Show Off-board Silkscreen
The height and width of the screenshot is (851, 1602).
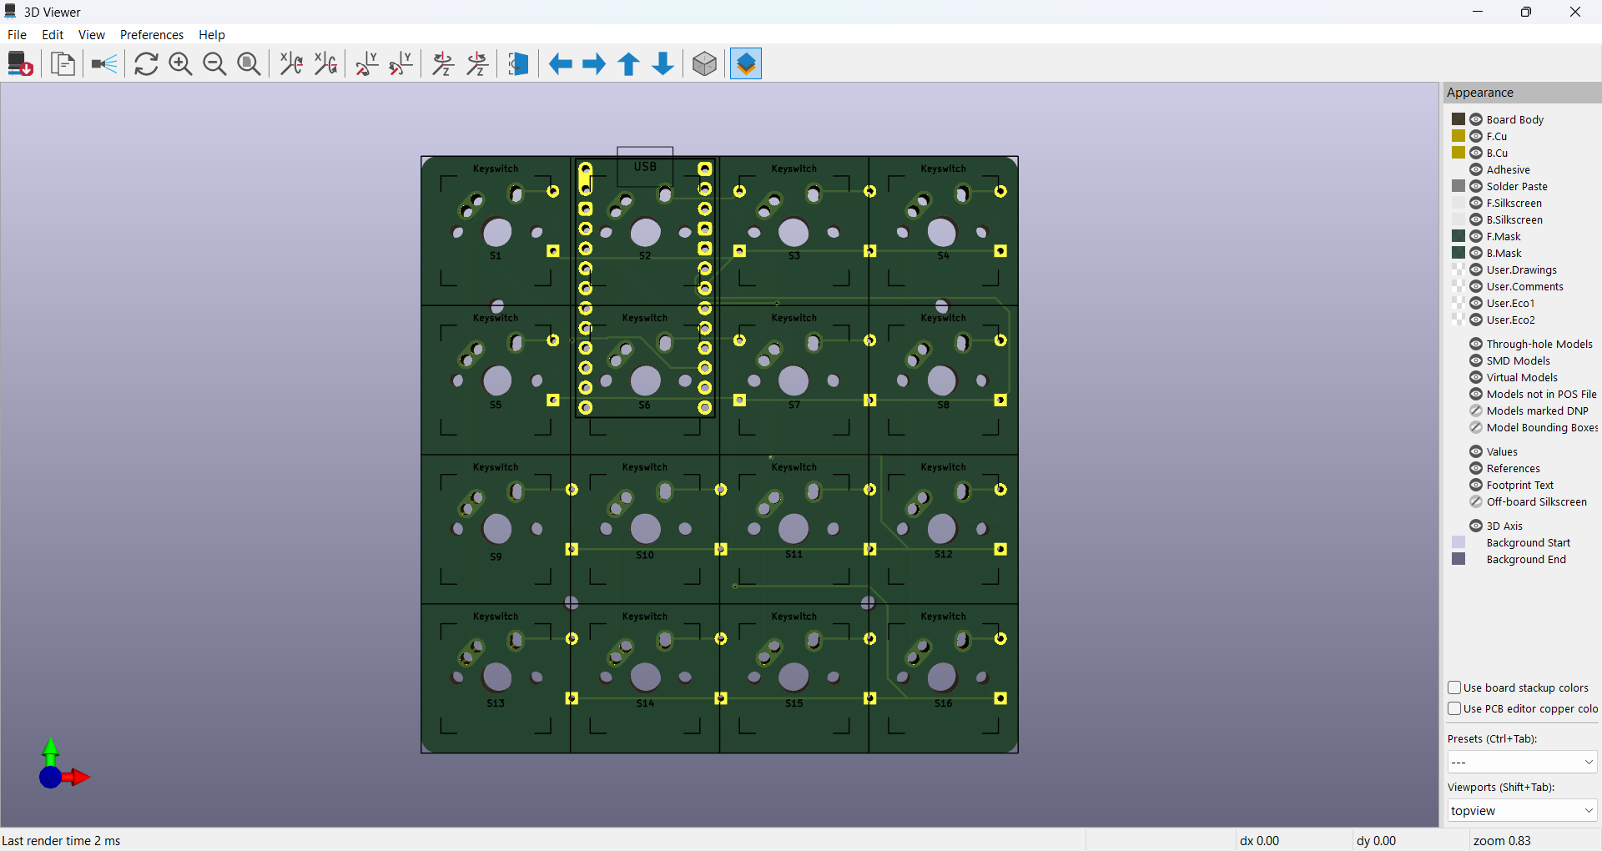[1476, 501]
